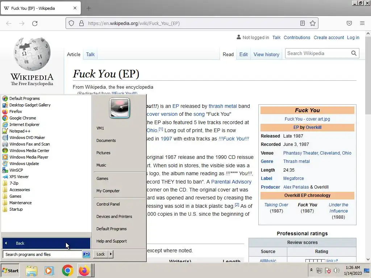Launch Desktop Gadget Gallery
371x278 pixels.
tap(26, 105)
